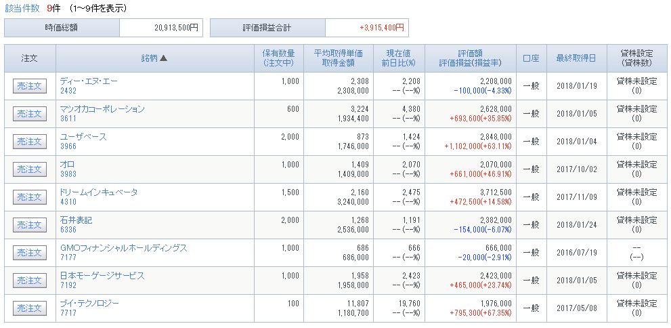Viewport: 671px width, 328px height.
Task: Click 売注文 button for ブイ・テクノロジー
Action: [x=30, y=309]
